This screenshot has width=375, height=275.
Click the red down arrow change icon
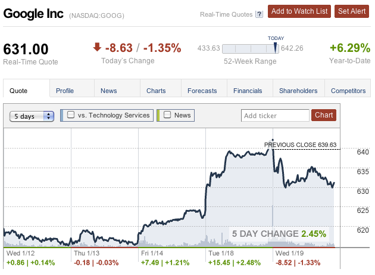click(x=97, y=47)
